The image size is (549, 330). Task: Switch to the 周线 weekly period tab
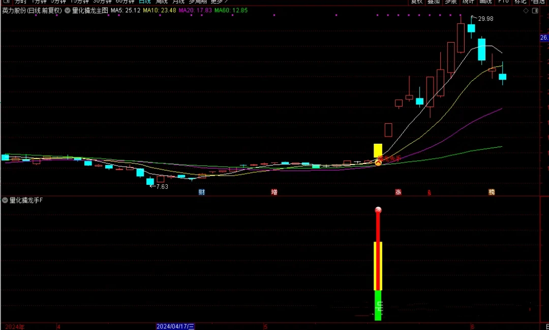[162, 2]
